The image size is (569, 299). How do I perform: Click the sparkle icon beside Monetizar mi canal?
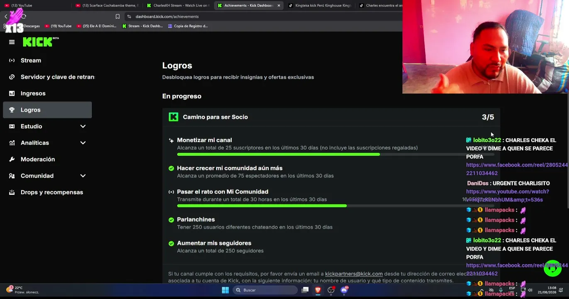[x=171, y=140]
